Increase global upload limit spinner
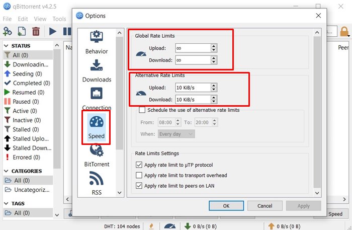 click(x=214, y=46)
